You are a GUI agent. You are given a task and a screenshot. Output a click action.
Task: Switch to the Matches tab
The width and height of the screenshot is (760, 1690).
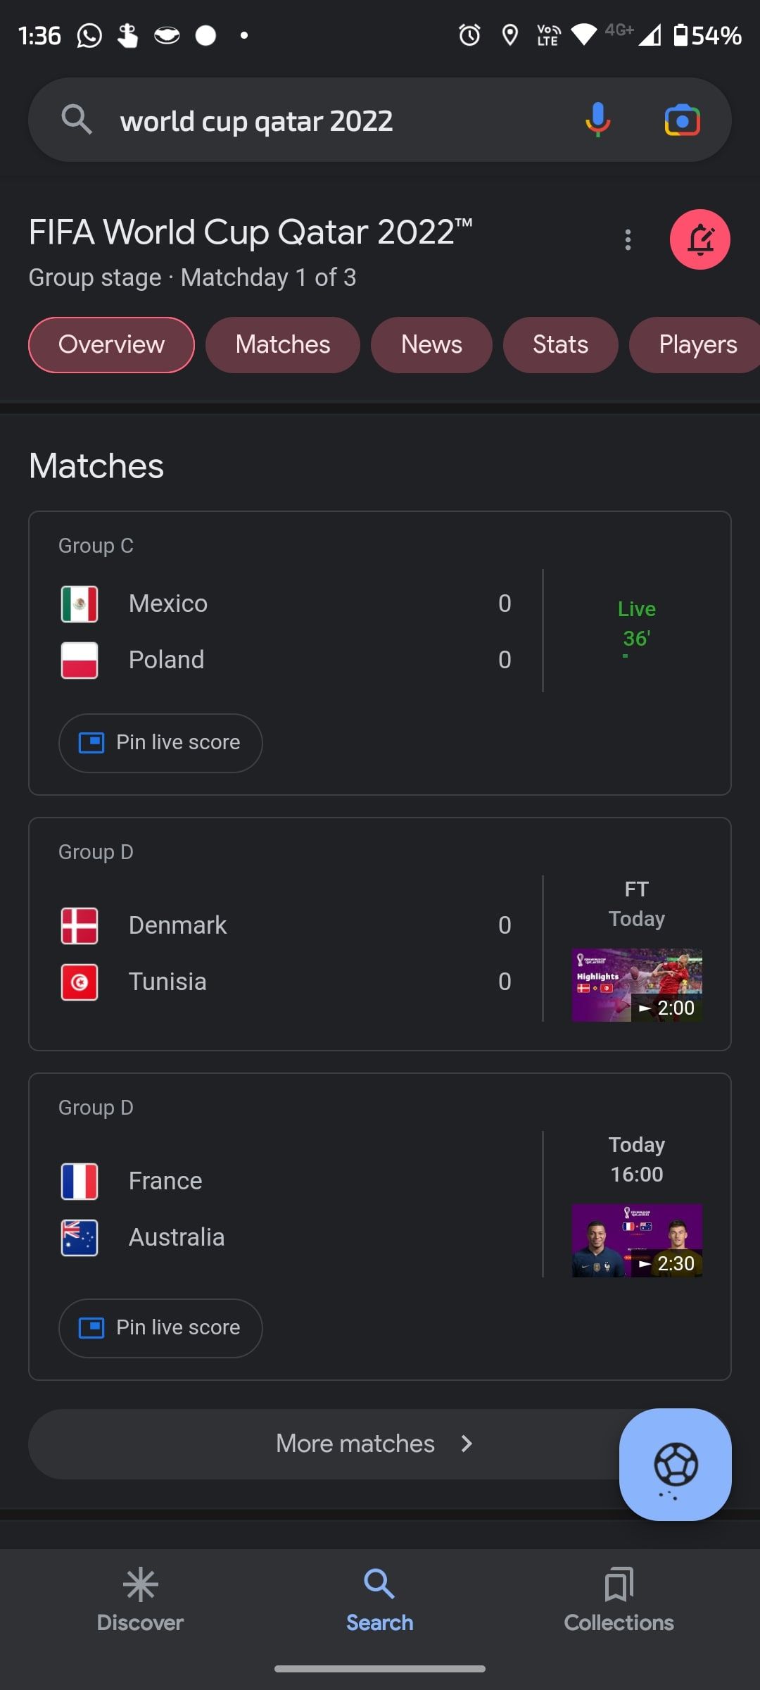coord(283,345)
